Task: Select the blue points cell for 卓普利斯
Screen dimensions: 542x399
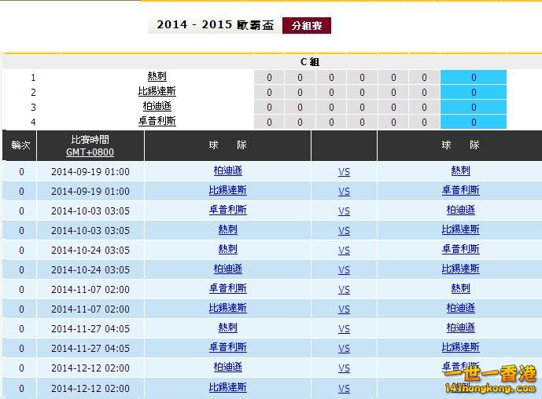Action: [x=474, y=122]
